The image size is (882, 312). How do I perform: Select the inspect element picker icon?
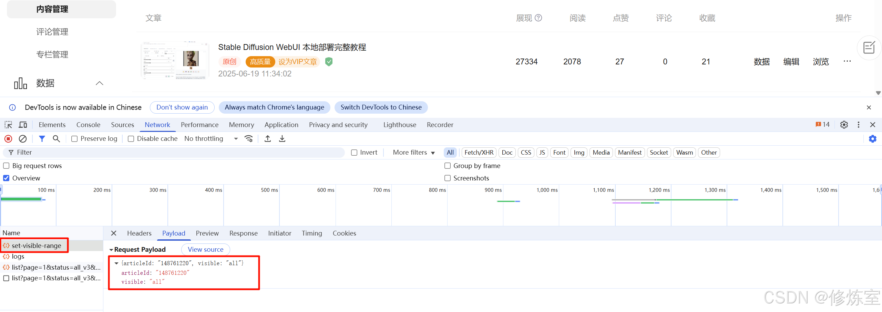[x=8, y=125]
